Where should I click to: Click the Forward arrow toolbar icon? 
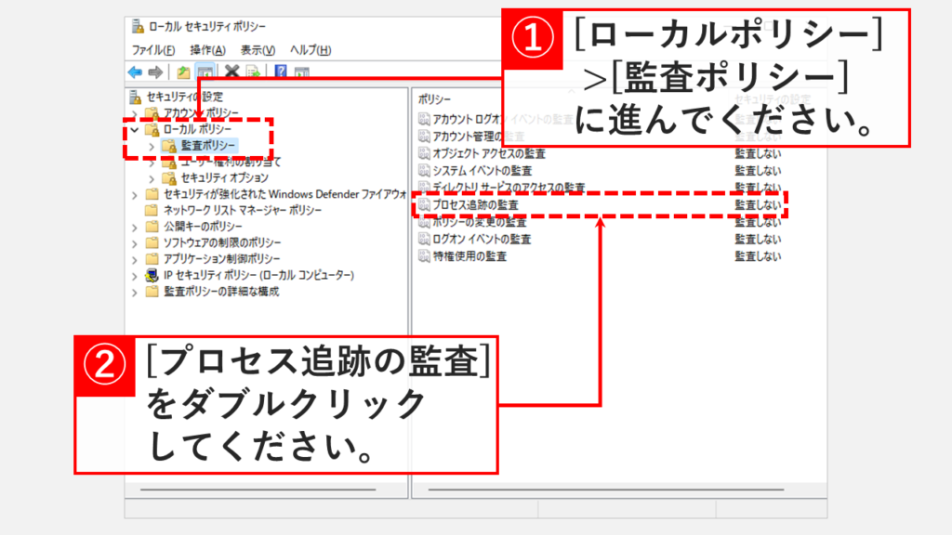(155, 72)
